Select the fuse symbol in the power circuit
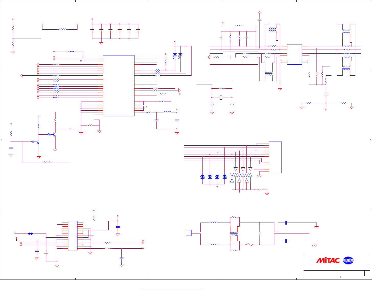This screenshot has height=290, width=372. click(x=250, y=245)
